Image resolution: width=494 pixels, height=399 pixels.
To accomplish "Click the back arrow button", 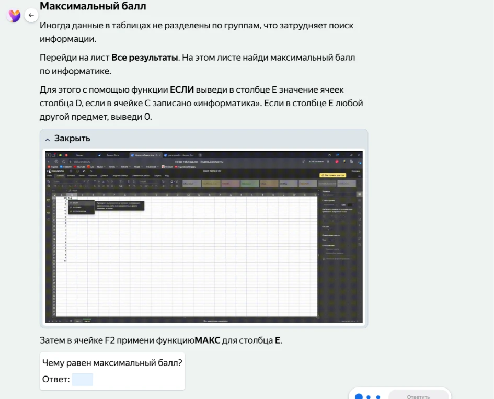I will point(31,15).
